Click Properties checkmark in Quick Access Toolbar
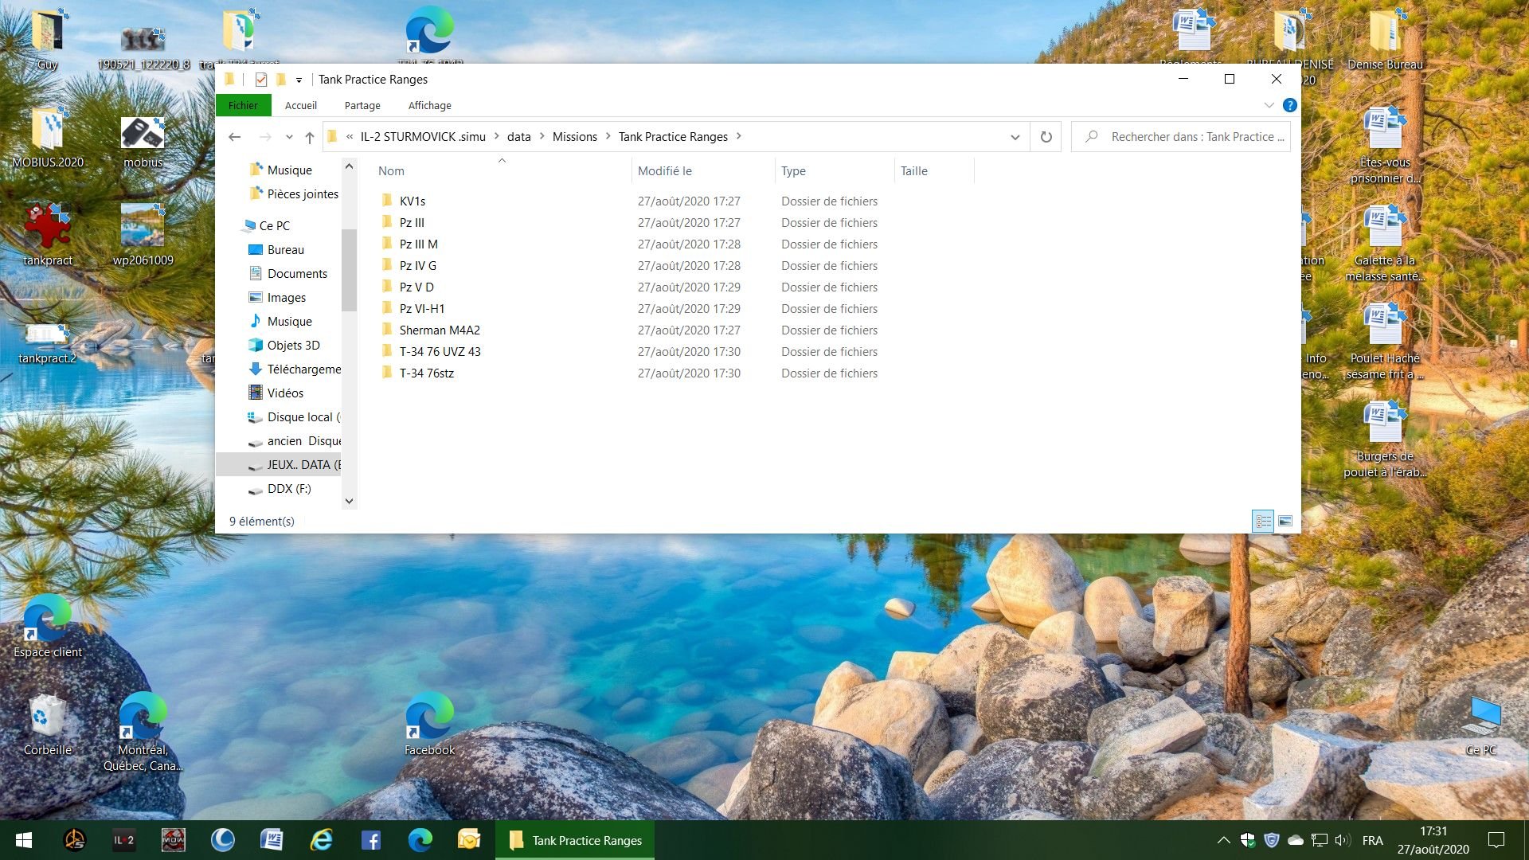The image size is (1529, 860). [x=260, y=80]
